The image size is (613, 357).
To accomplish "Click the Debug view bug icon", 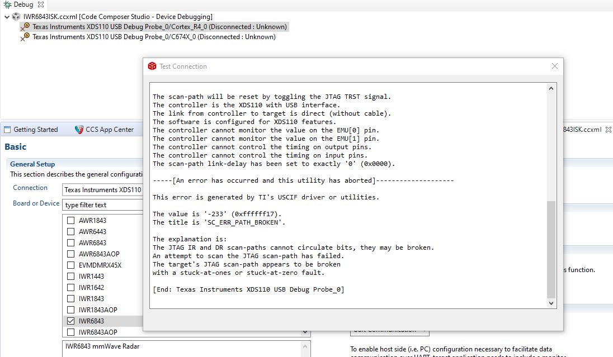I will [x=7, y=4].
